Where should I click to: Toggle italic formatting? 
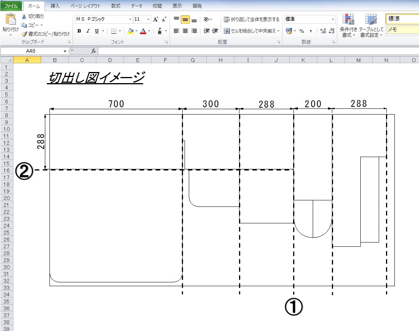click(x=88, y=31)
